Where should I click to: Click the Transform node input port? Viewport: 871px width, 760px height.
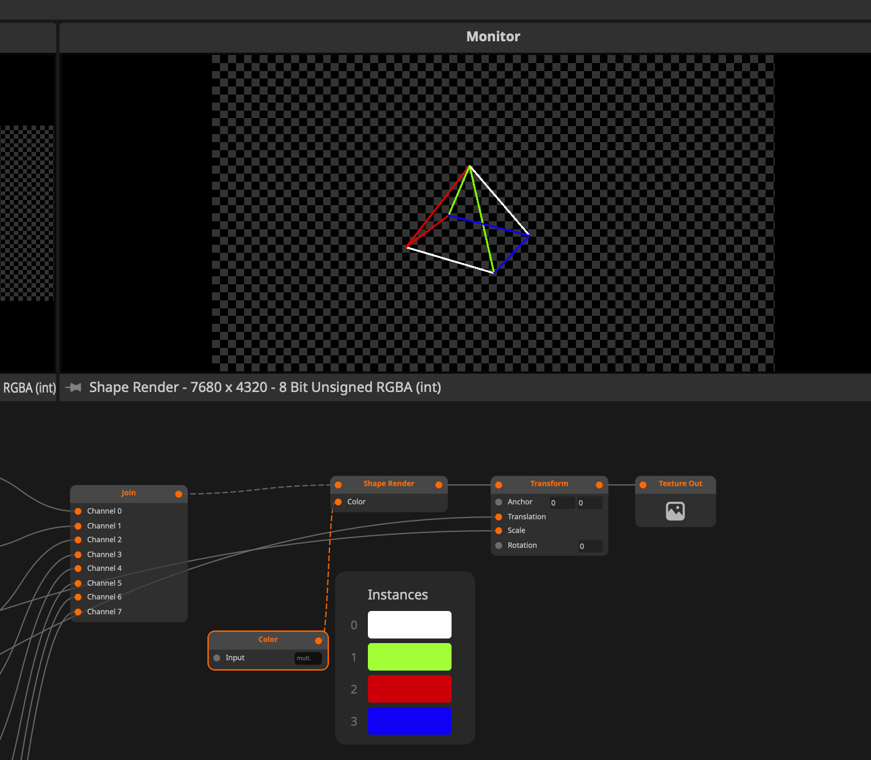[499, 485]
